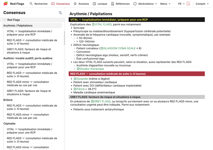Open the Compte account dropdown
The height and width of the screenshot is (150, 213).
(x=202, y=4)
